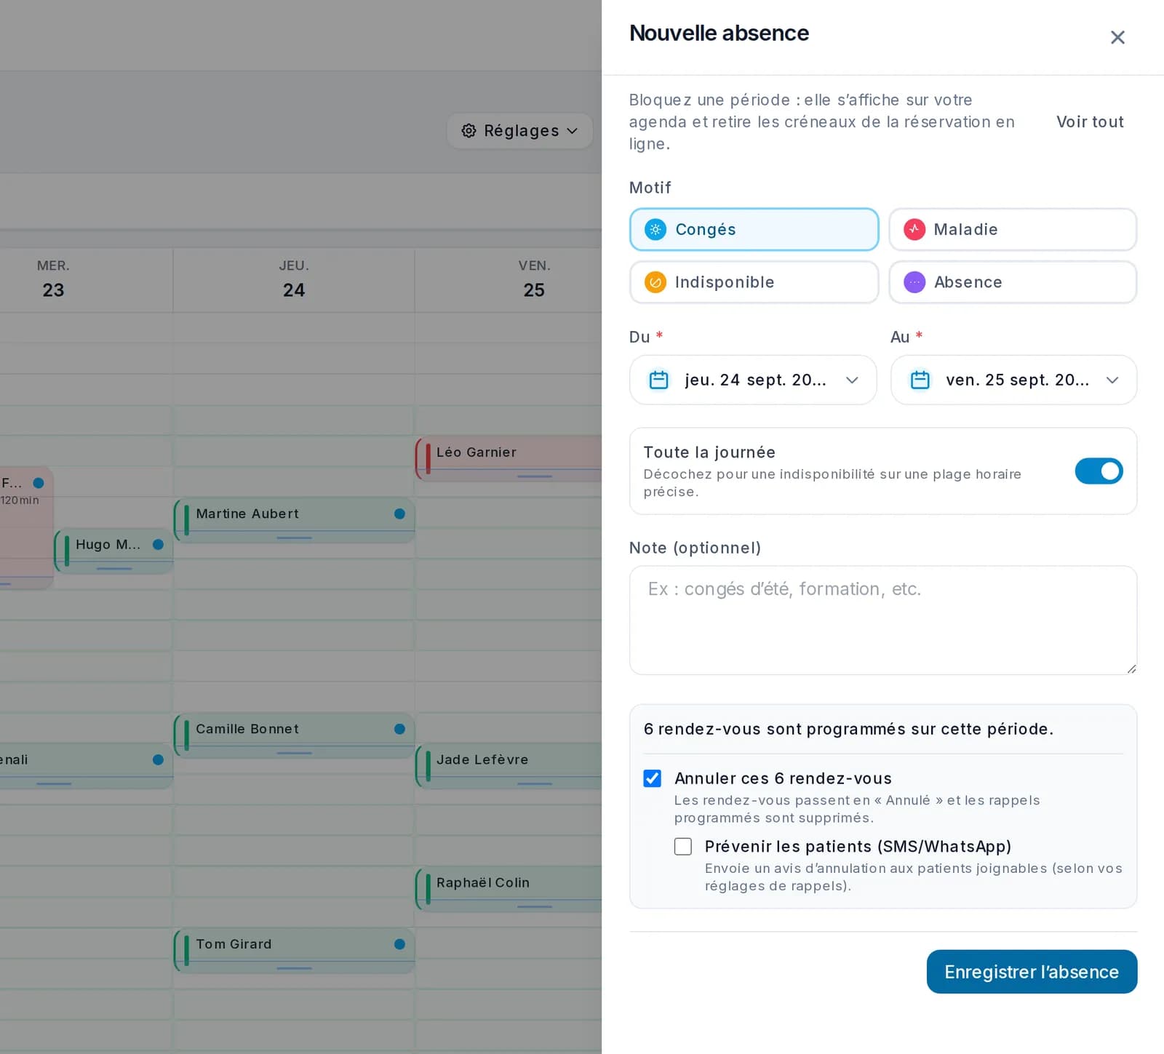Screen dimensions: 1164x1054
Task: Click the red pulse icon on Maladie
Action: [x=914, y=230]
